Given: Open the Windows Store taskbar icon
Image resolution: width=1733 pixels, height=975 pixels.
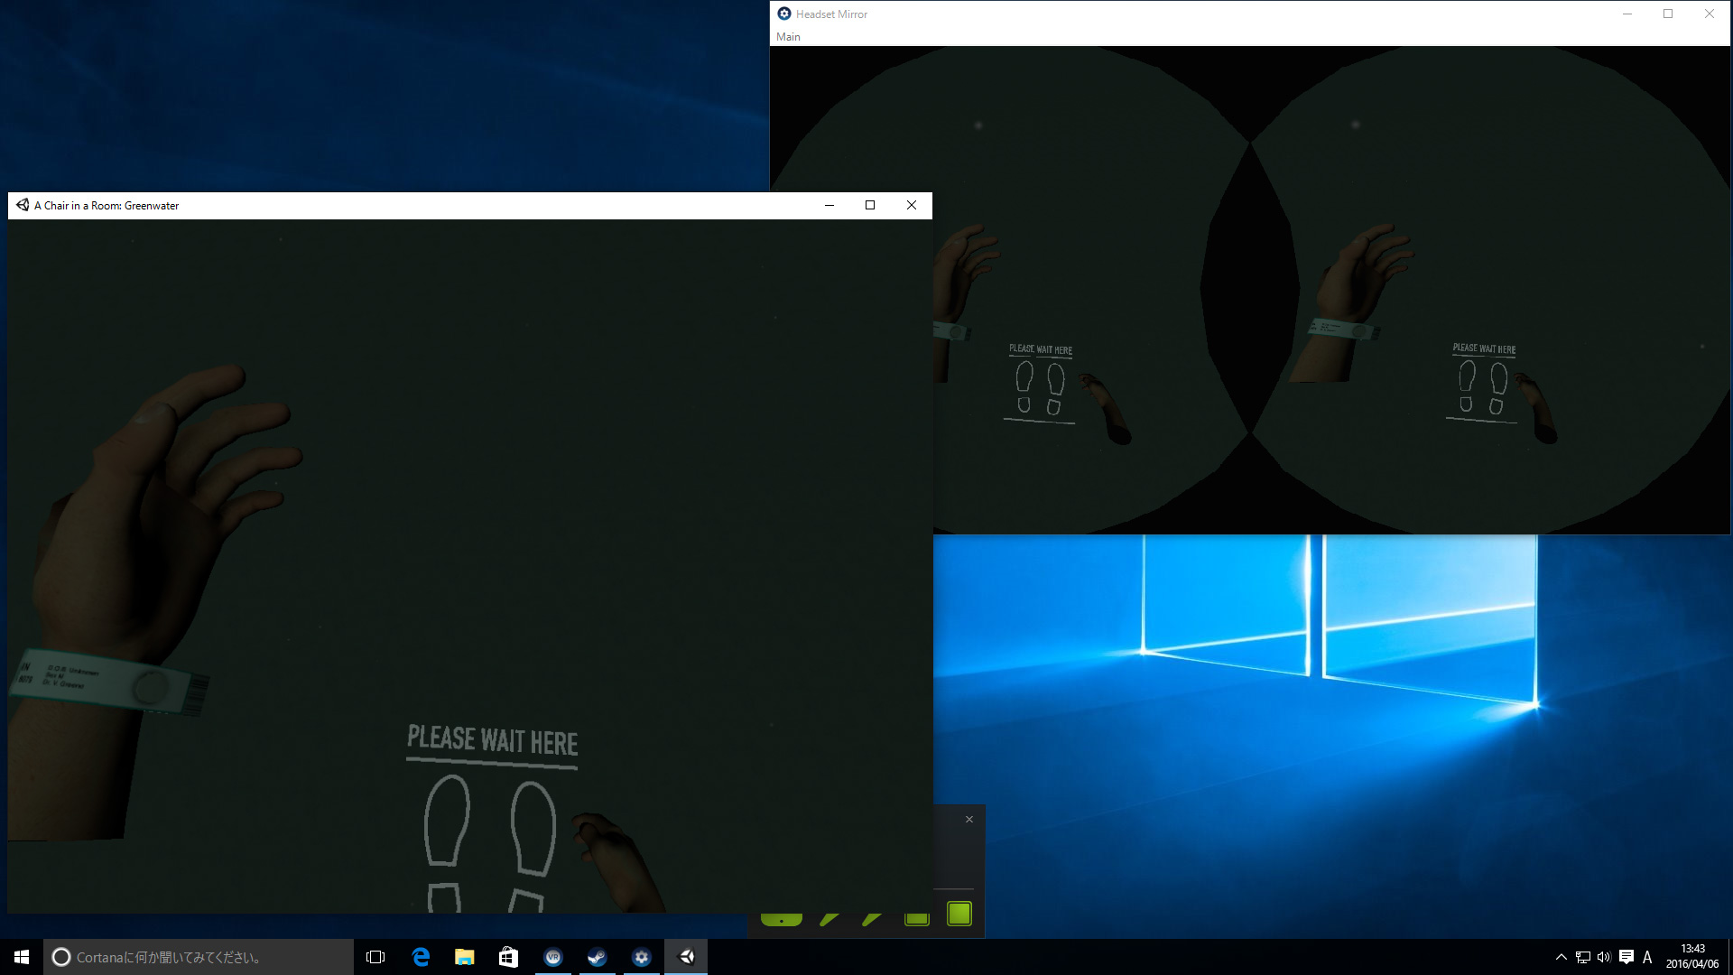Looking at the screenshot, I should [508, 957].
